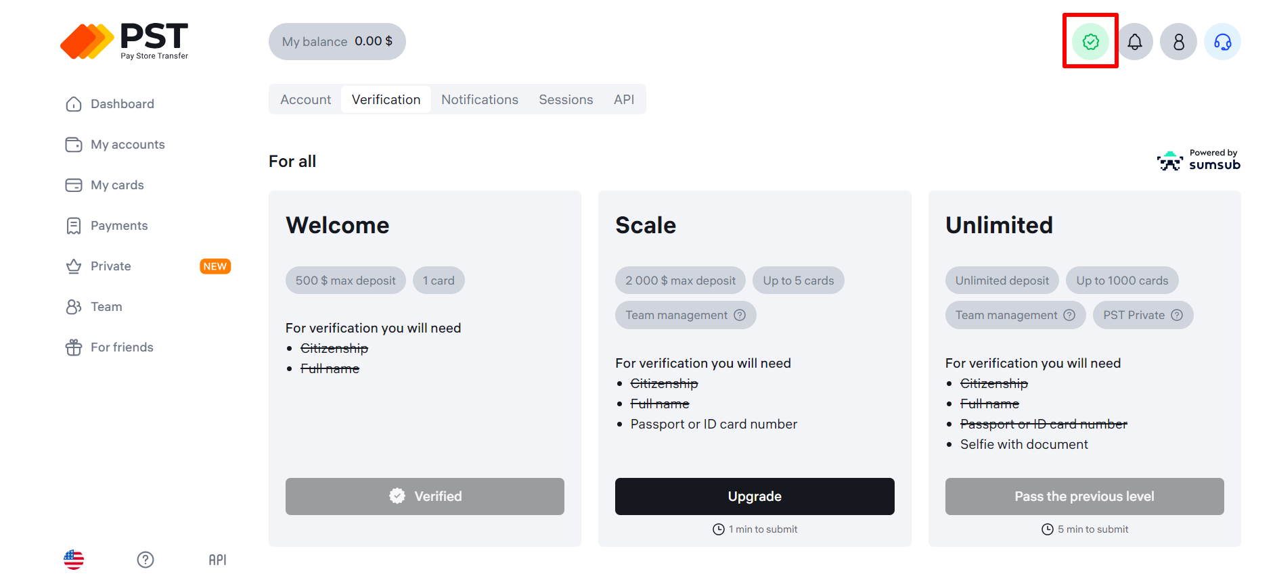
Task: Click the green verification badge icon
Action: 1090,42
